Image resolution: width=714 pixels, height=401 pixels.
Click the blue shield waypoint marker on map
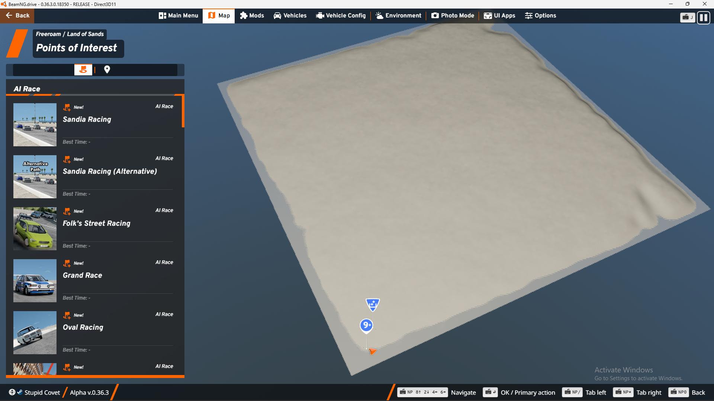(x=373, y=304)
